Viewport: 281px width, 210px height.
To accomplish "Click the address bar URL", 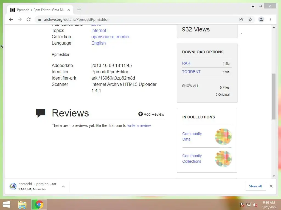I will coord(76,19).
